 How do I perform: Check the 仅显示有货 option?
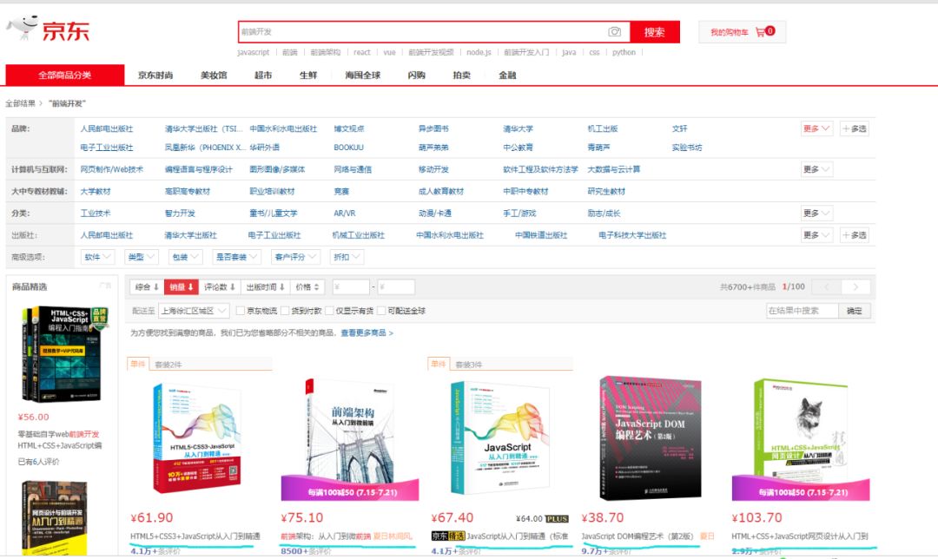[330, 311]
